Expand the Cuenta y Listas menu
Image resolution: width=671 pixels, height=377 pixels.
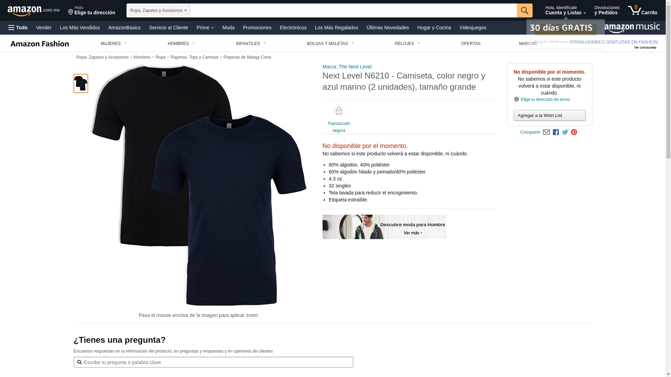click(x=565, y=10)
